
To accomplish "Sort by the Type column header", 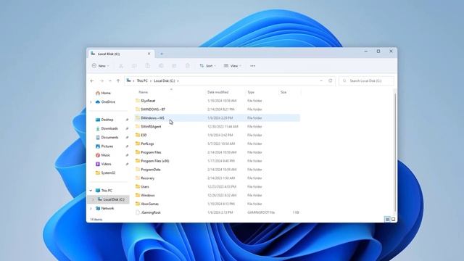I will point(251,92).
